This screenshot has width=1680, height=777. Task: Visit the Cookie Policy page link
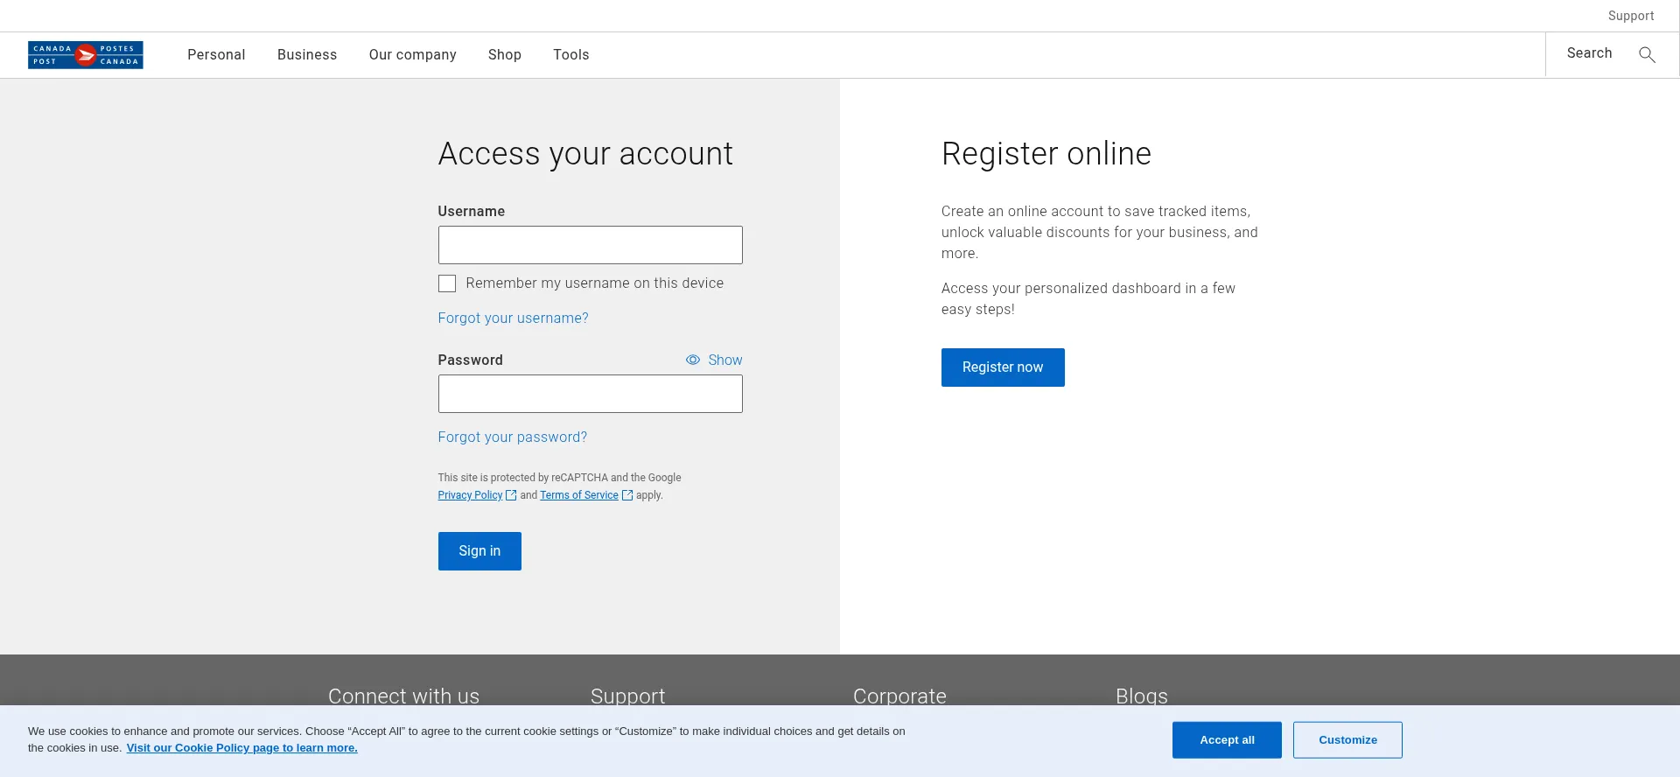coord(242,748)
